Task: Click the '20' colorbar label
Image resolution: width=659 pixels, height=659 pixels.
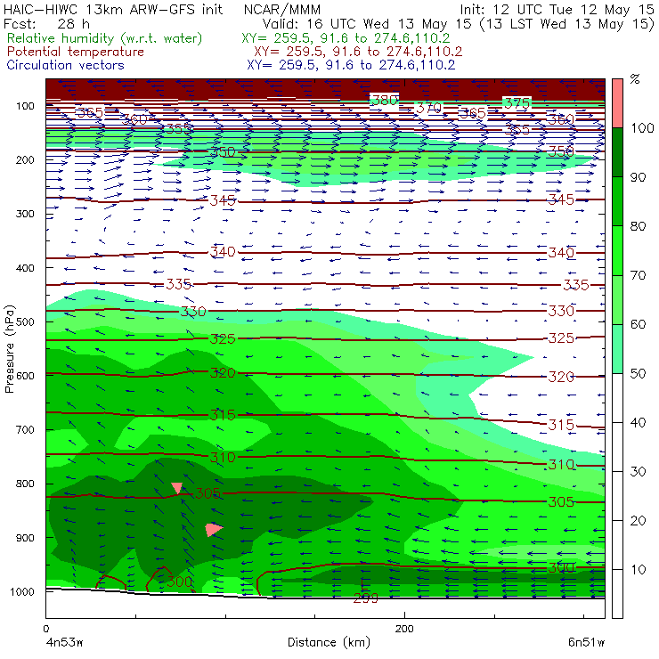Action: click(x=638, y=520)
